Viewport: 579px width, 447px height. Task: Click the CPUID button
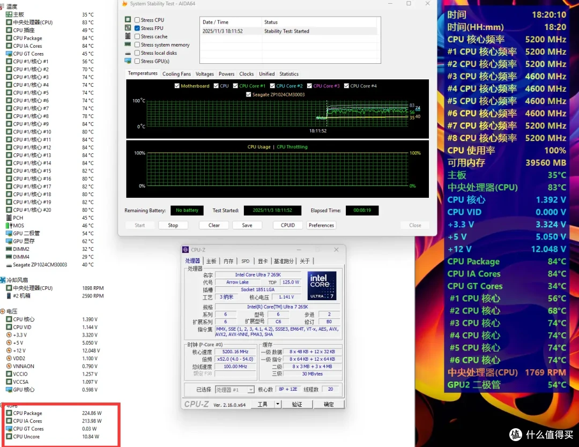click(x=288, y=225)
